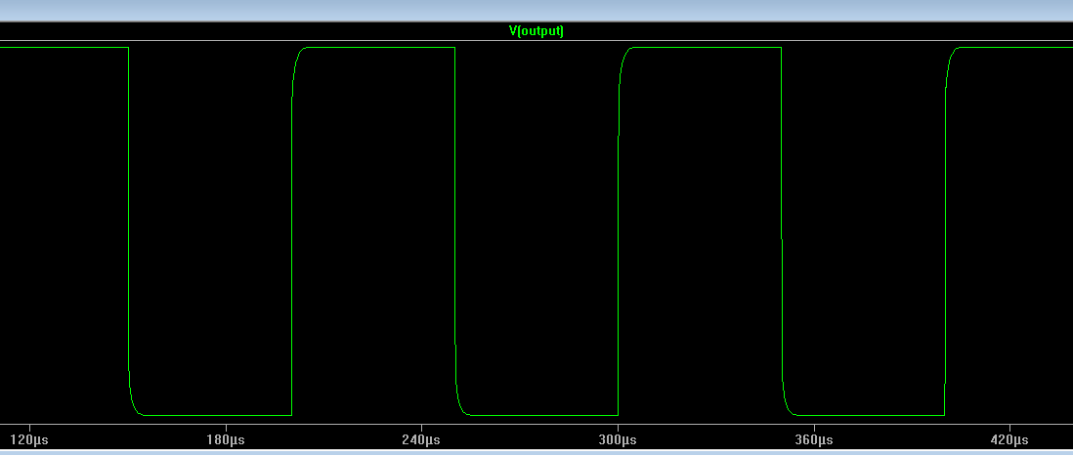Viewport: 1073px width, 456px height.
Task: Click the 300µs time axis label
Action: pos(618,439)
